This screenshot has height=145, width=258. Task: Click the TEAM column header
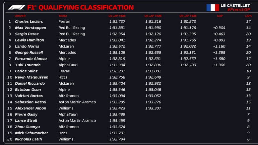point(62,16)
